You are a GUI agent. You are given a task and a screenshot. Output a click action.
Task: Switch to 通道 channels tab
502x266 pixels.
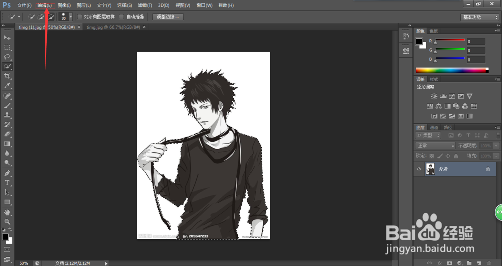pos(434,127)
